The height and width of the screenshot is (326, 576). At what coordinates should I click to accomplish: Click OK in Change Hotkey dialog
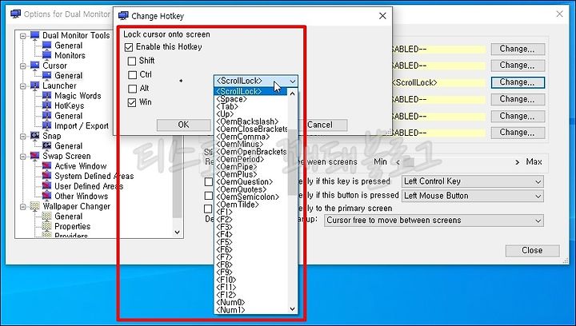[183, 125]
